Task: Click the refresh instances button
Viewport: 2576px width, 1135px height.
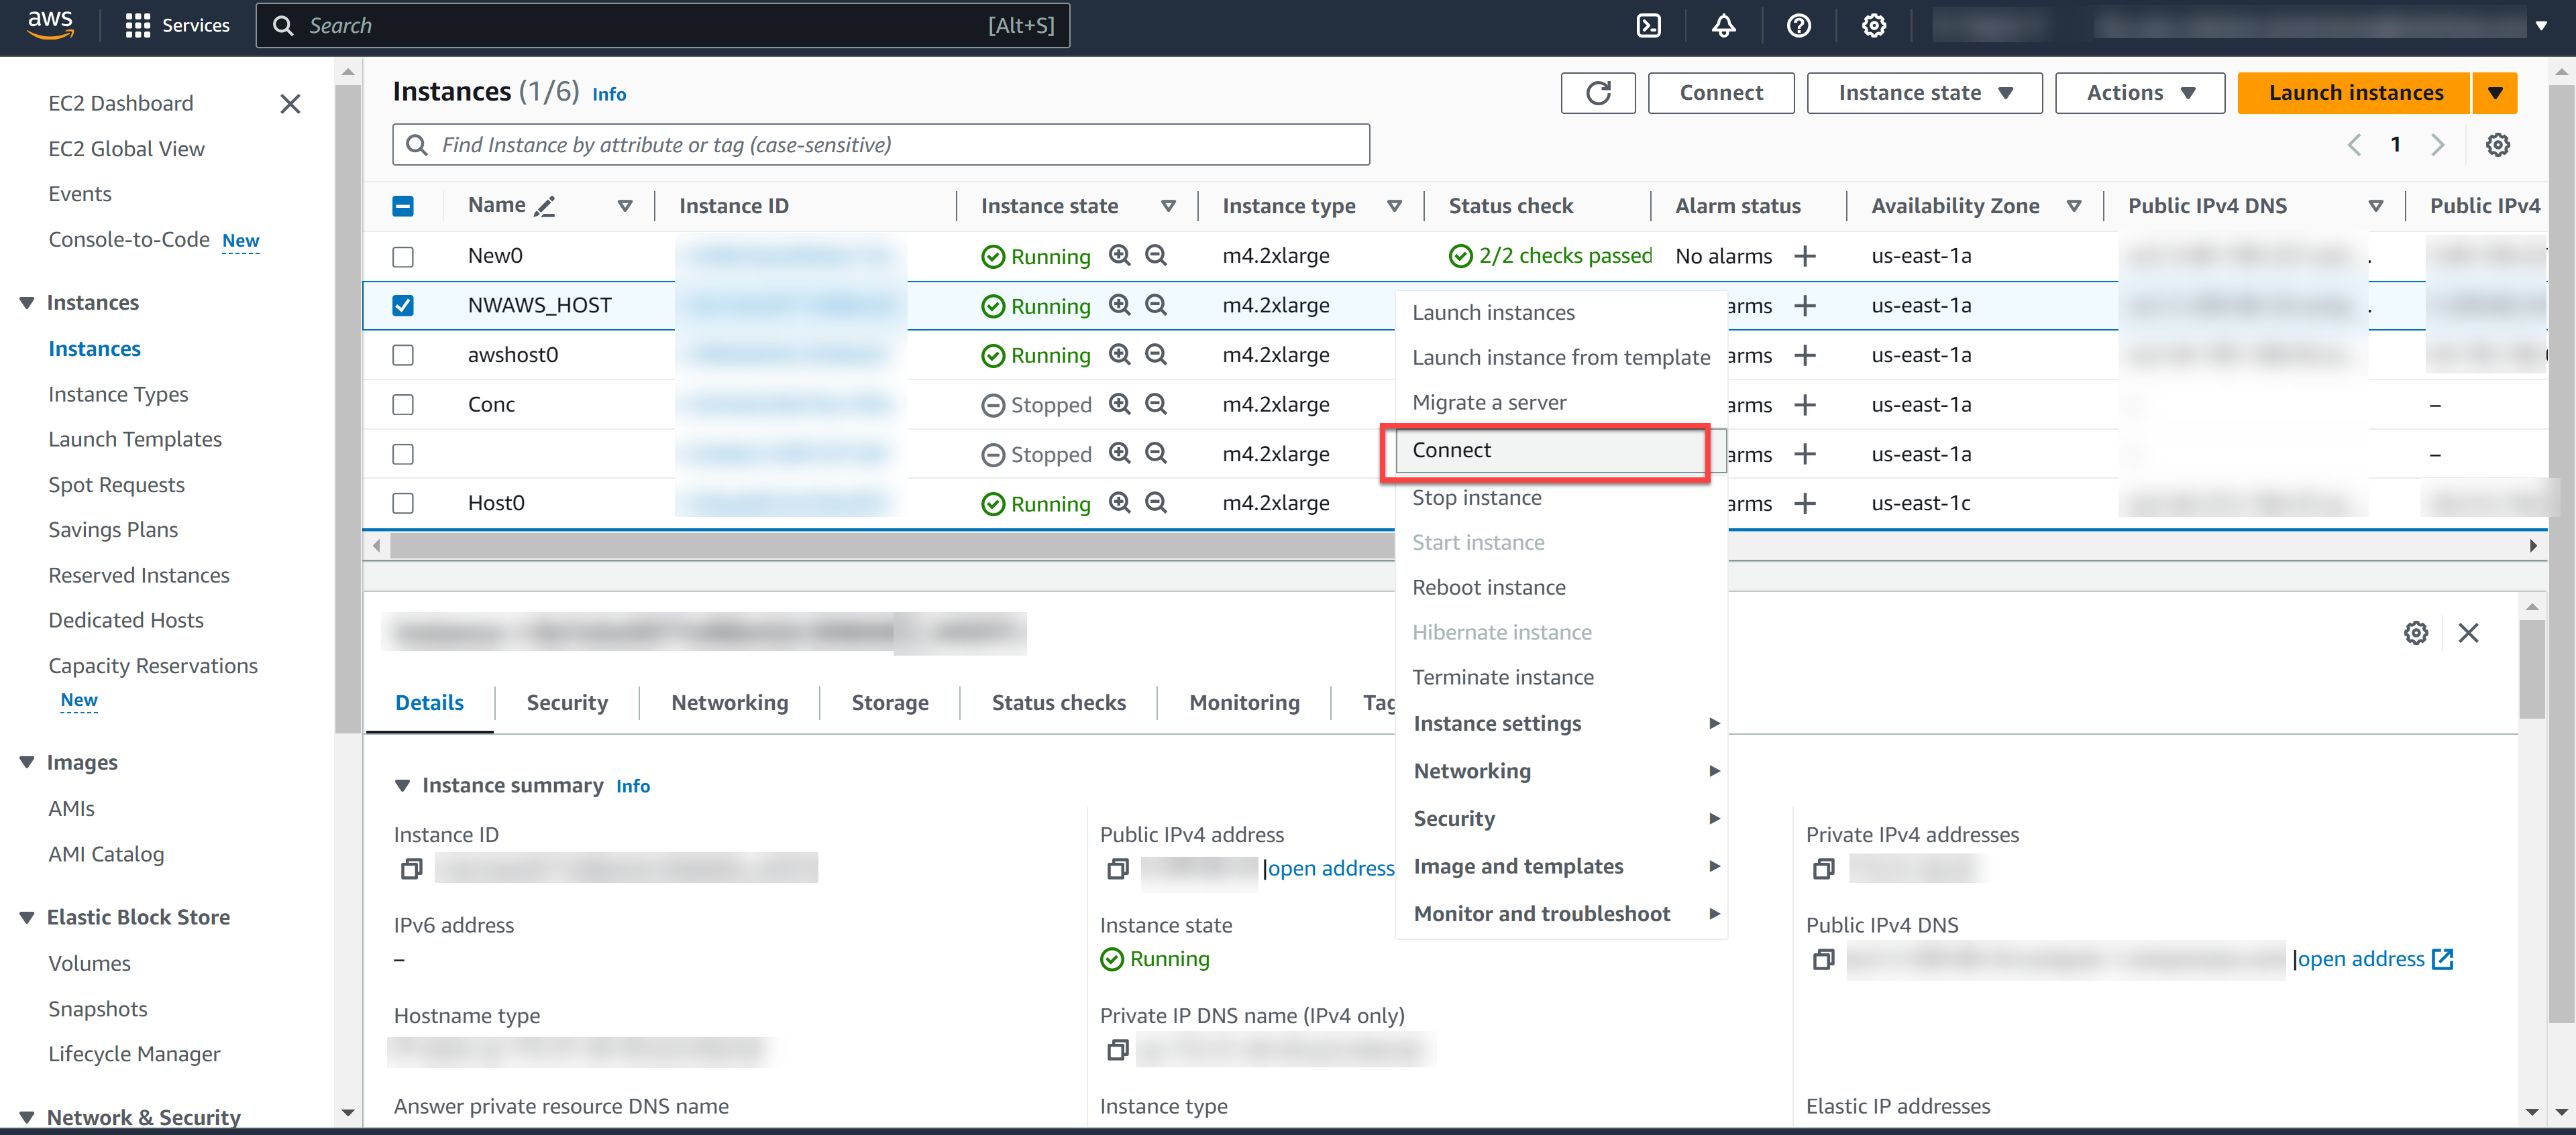Action: pos(1597,93)
